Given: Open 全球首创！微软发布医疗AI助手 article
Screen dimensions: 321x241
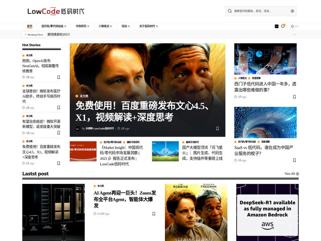Looking at the screenshot, I should tap(41, 96).
